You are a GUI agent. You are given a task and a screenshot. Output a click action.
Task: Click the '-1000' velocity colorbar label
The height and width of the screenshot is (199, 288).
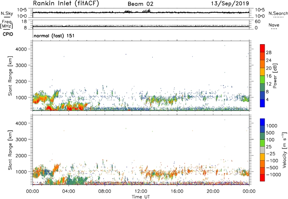273,175
